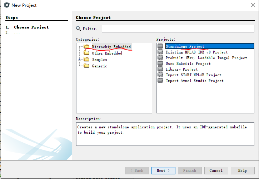This screenshot has width=259, height=179.
Task: Click the MPLAB X logo in title bar
Action: 6,5
